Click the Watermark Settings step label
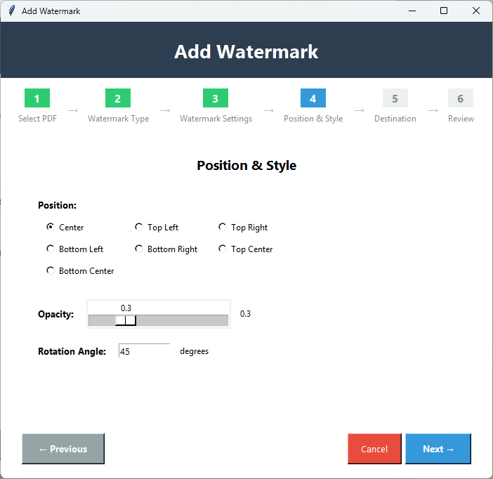Screen dimensions: 493x479 point(216,119)
